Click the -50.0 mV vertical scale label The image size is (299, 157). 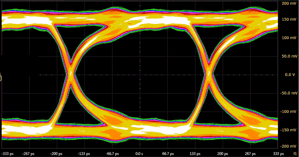coord(289,93)
